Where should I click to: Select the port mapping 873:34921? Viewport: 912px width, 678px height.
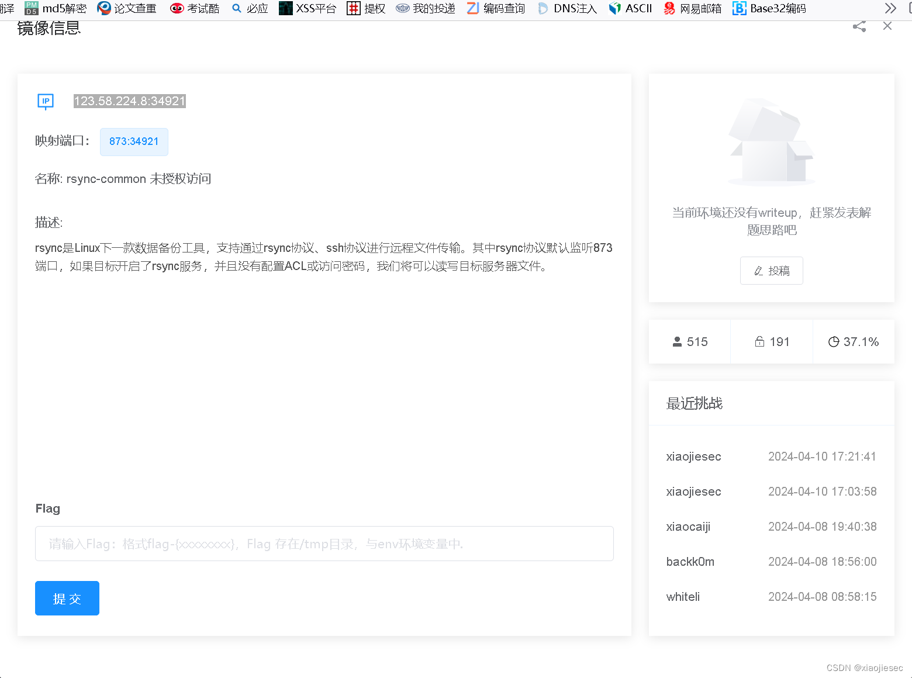[x=134, y=141]
